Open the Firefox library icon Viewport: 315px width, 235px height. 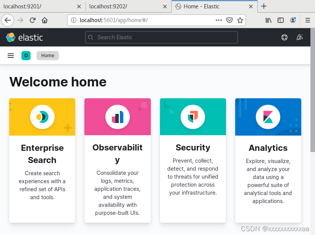268,20
